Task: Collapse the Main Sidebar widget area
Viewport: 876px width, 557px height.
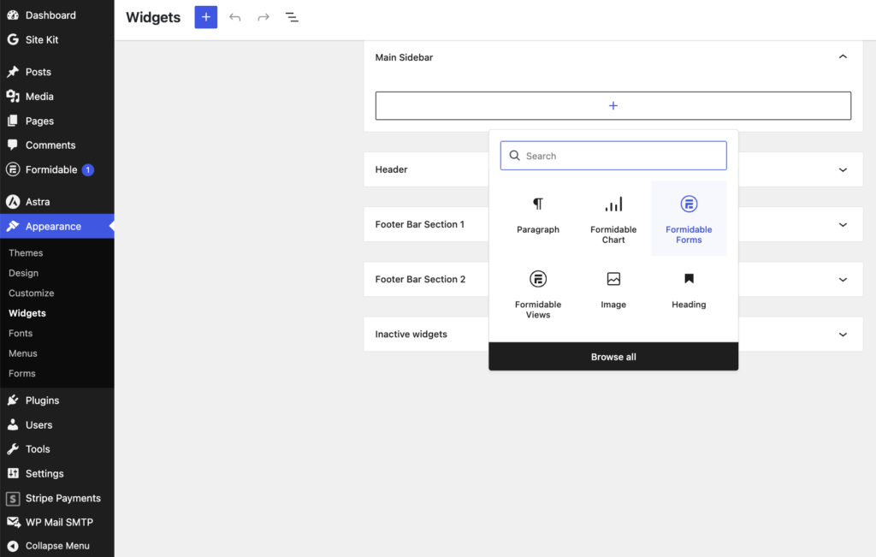Action: (x=843, y=56)
